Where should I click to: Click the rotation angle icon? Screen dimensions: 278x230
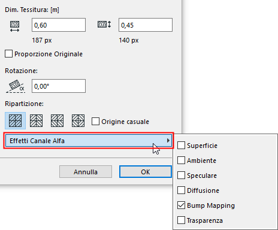[16, 86]
